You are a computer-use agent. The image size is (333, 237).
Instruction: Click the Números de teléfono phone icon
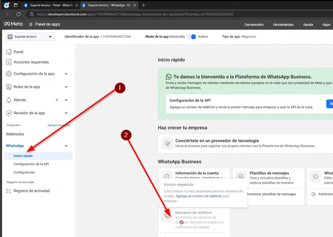click(167, 216)
